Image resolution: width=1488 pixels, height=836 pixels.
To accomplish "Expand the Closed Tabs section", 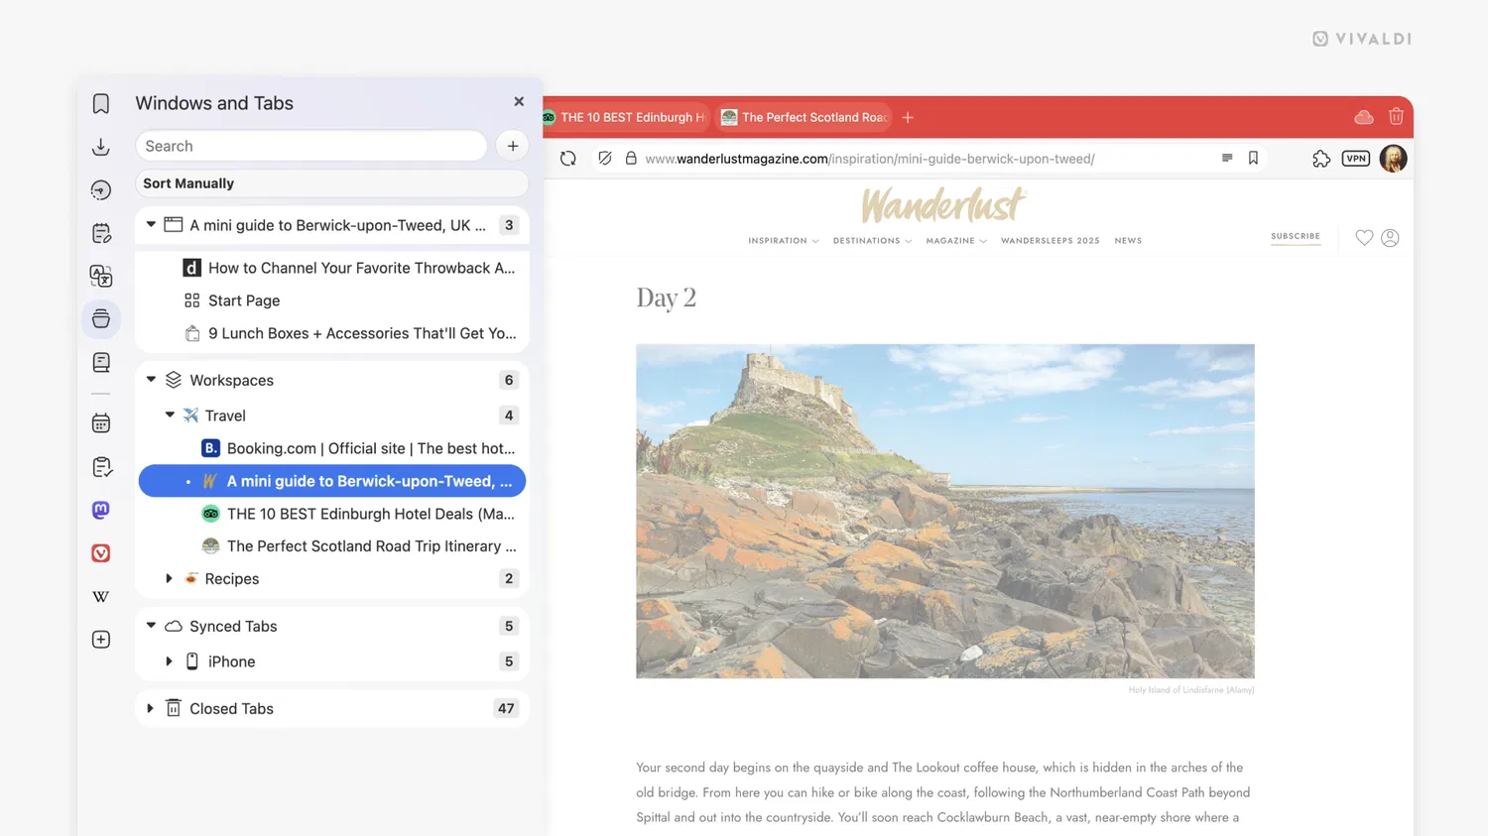I will point(151,708).
